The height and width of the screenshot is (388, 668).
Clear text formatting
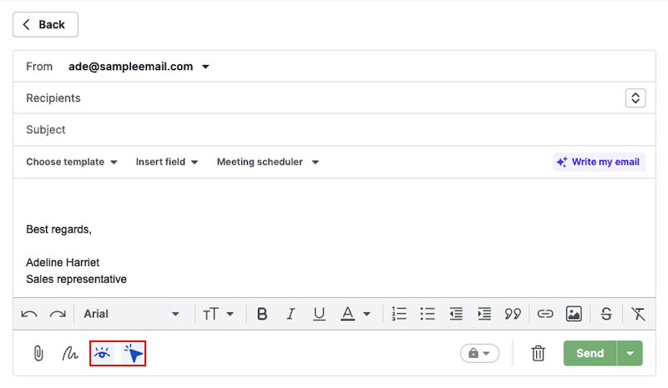tap(639, 314)
